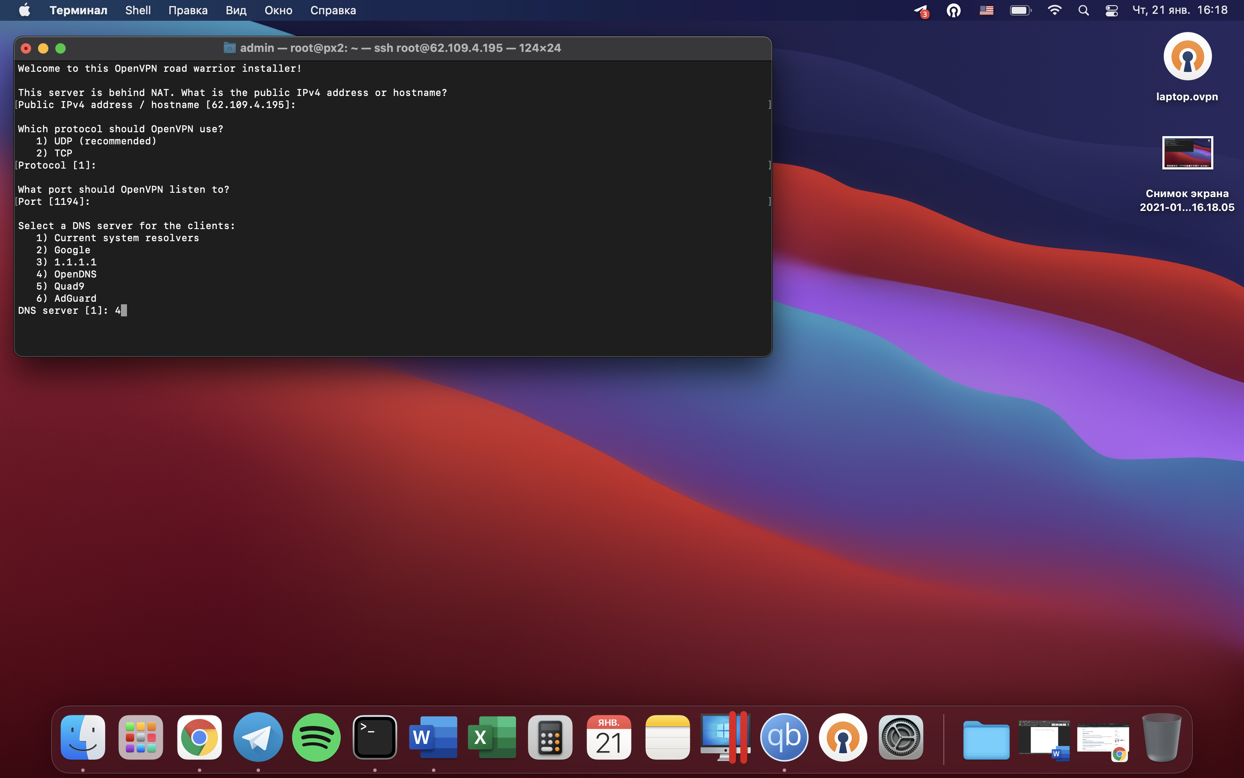Open the Окно menu
1244x778 pixels.
tap(279, 10)
